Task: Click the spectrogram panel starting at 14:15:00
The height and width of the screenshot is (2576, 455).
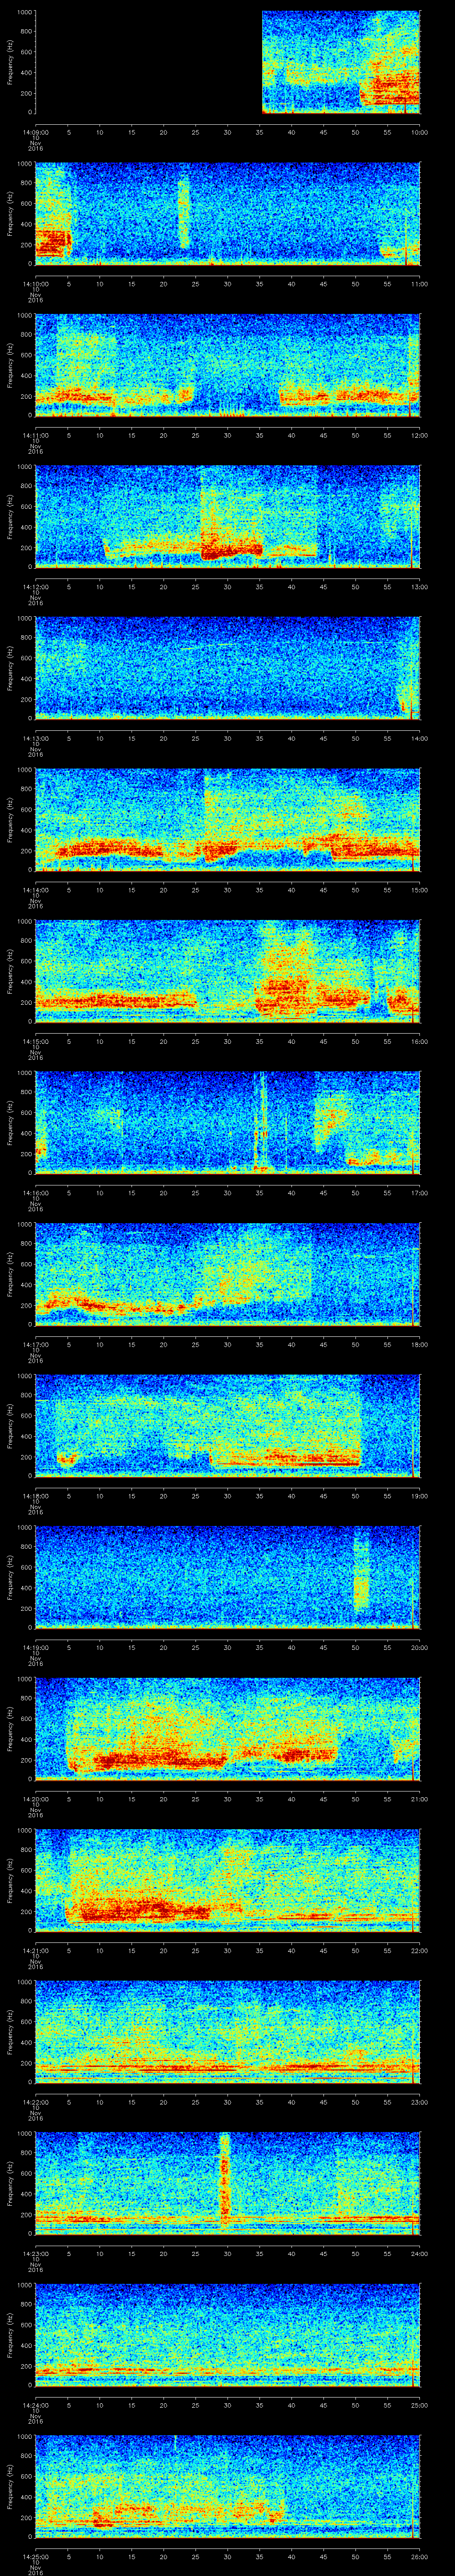Action: [x=227, y=971]
